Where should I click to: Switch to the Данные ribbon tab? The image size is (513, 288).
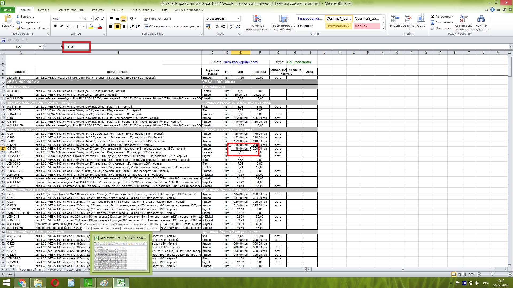(x=118, y=10)
